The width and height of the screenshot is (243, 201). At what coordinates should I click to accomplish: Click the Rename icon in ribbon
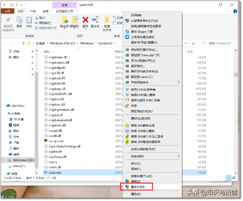click(96, 22)
